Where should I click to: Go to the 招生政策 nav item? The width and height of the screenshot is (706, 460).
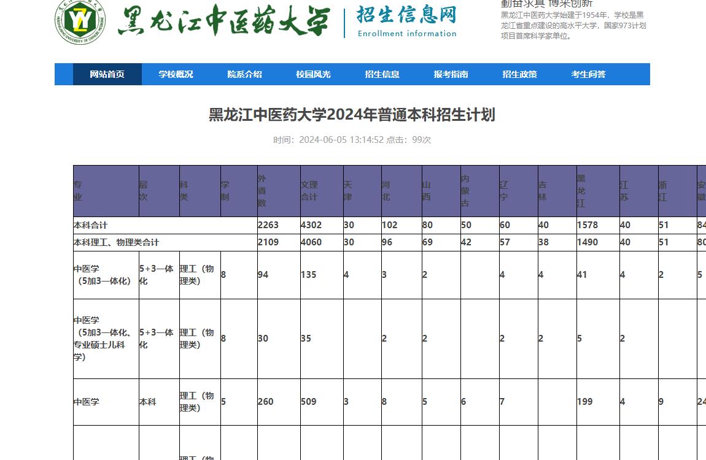tap(519, 74)
